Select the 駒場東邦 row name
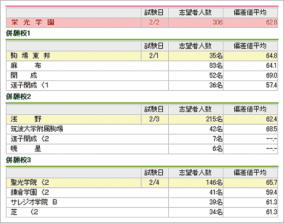The height and width of the screenshot is (223, 284). coord(30,56)
